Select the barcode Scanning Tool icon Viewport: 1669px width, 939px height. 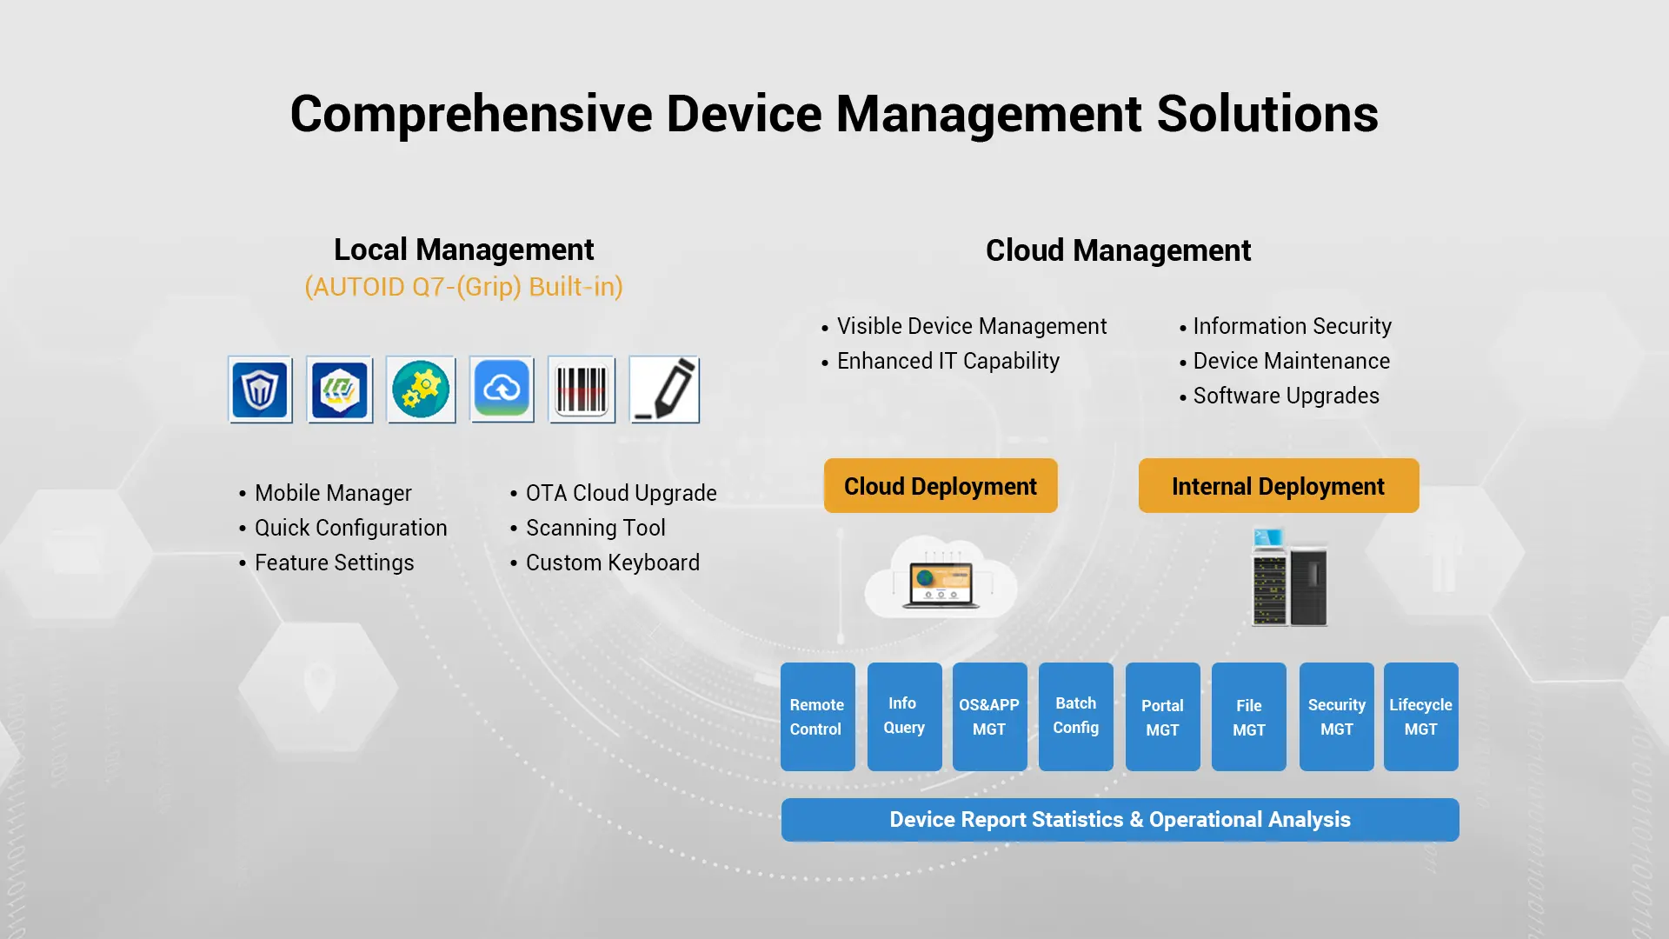coord(582,390)
